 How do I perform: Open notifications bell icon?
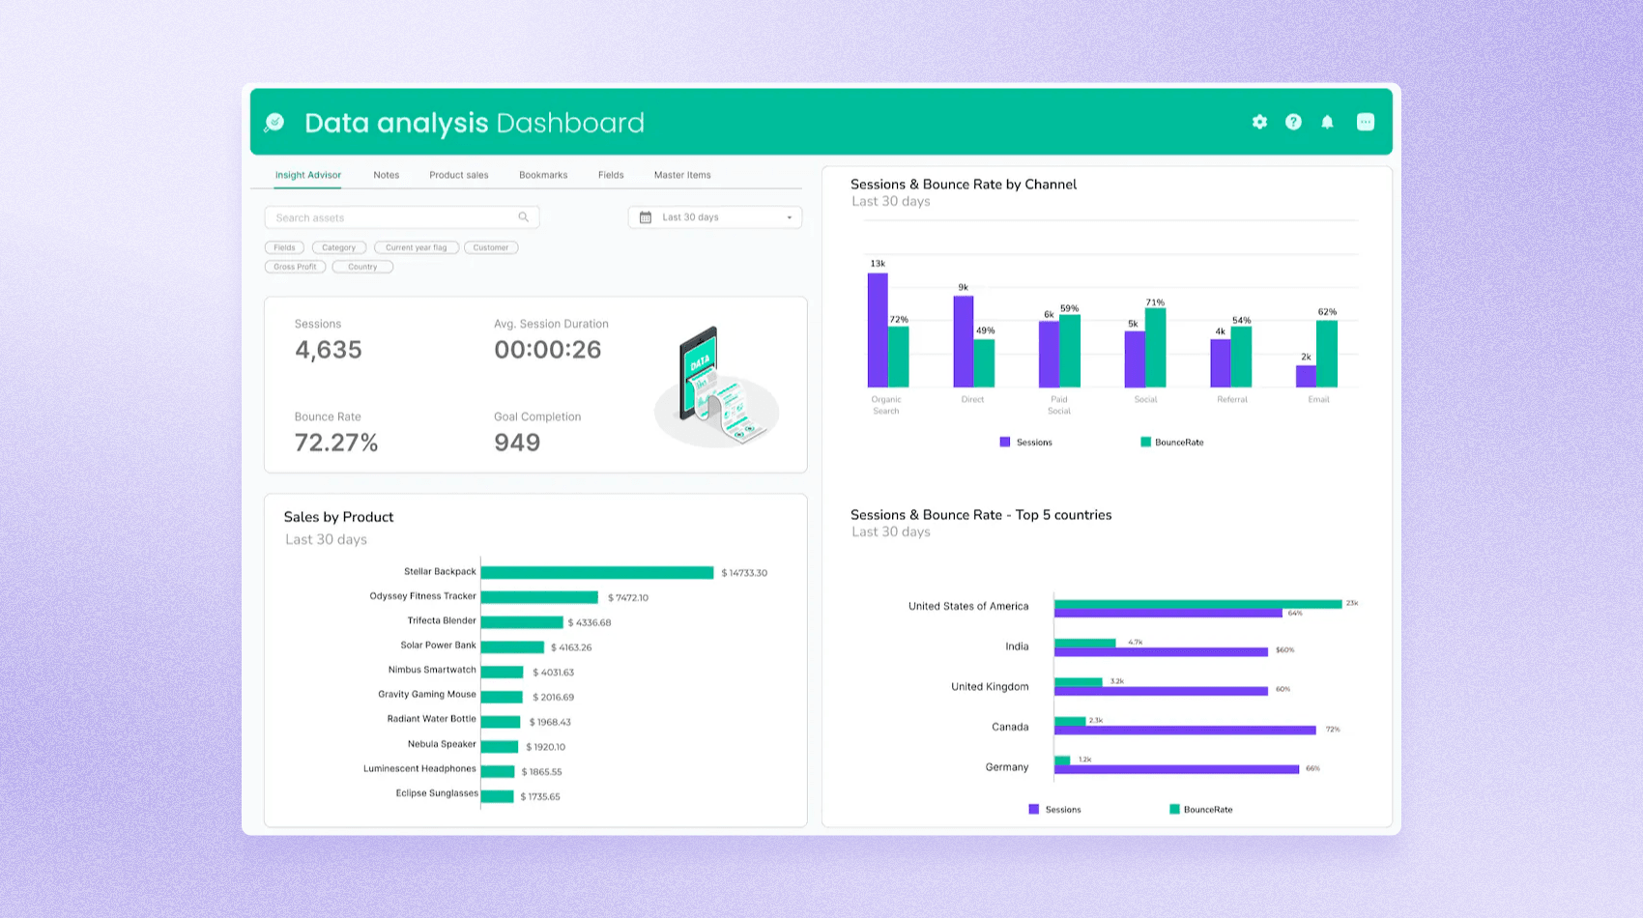tap(1327, 122)
